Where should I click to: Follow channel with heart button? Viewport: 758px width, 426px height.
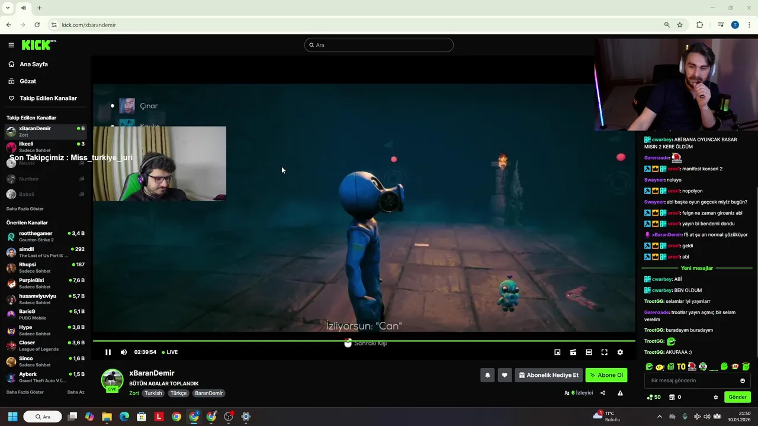click(505, 375)
